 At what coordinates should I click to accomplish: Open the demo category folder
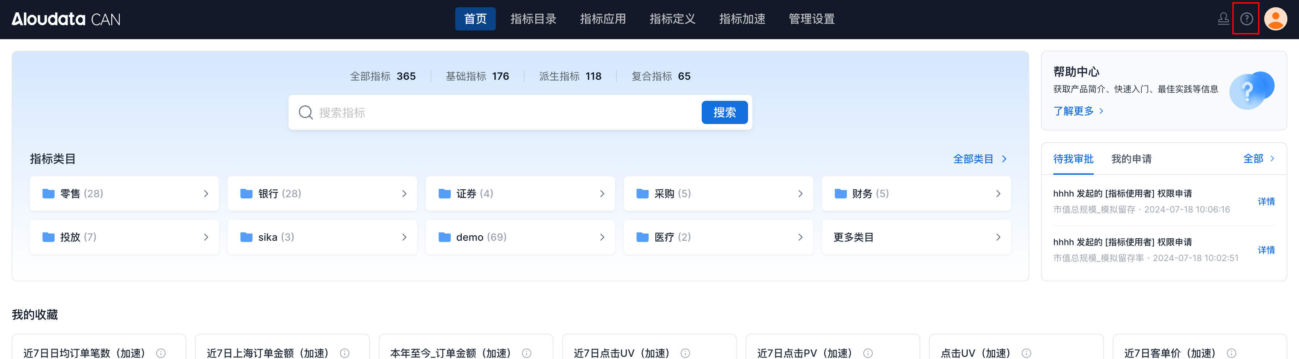tap(520, 237)
